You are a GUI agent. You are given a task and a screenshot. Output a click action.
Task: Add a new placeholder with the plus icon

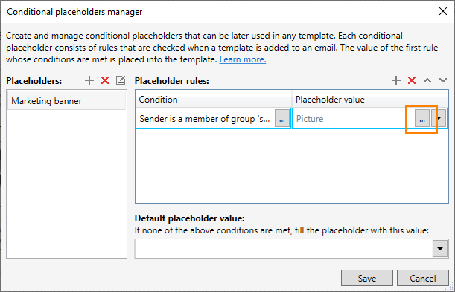click(89, 80)
